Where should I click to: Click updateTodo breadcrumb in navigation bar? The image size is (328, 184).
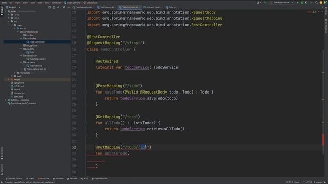91,3
